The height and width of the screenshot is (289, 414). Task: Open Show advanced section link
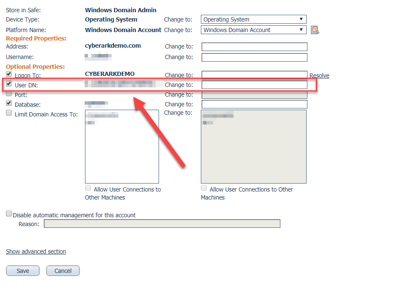tap(36, 251)
